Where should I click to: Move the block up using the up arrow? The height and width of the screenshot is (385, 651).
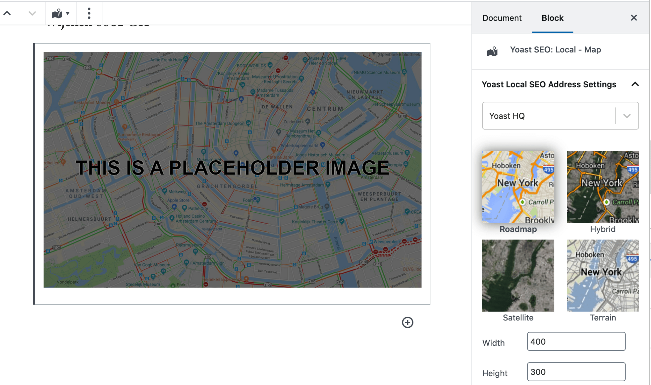[x=8, y=13]
